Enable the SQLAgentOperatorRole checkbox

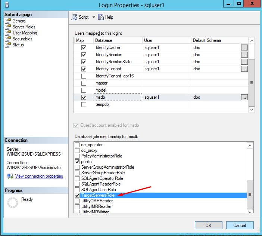click(x=77, y=178)
